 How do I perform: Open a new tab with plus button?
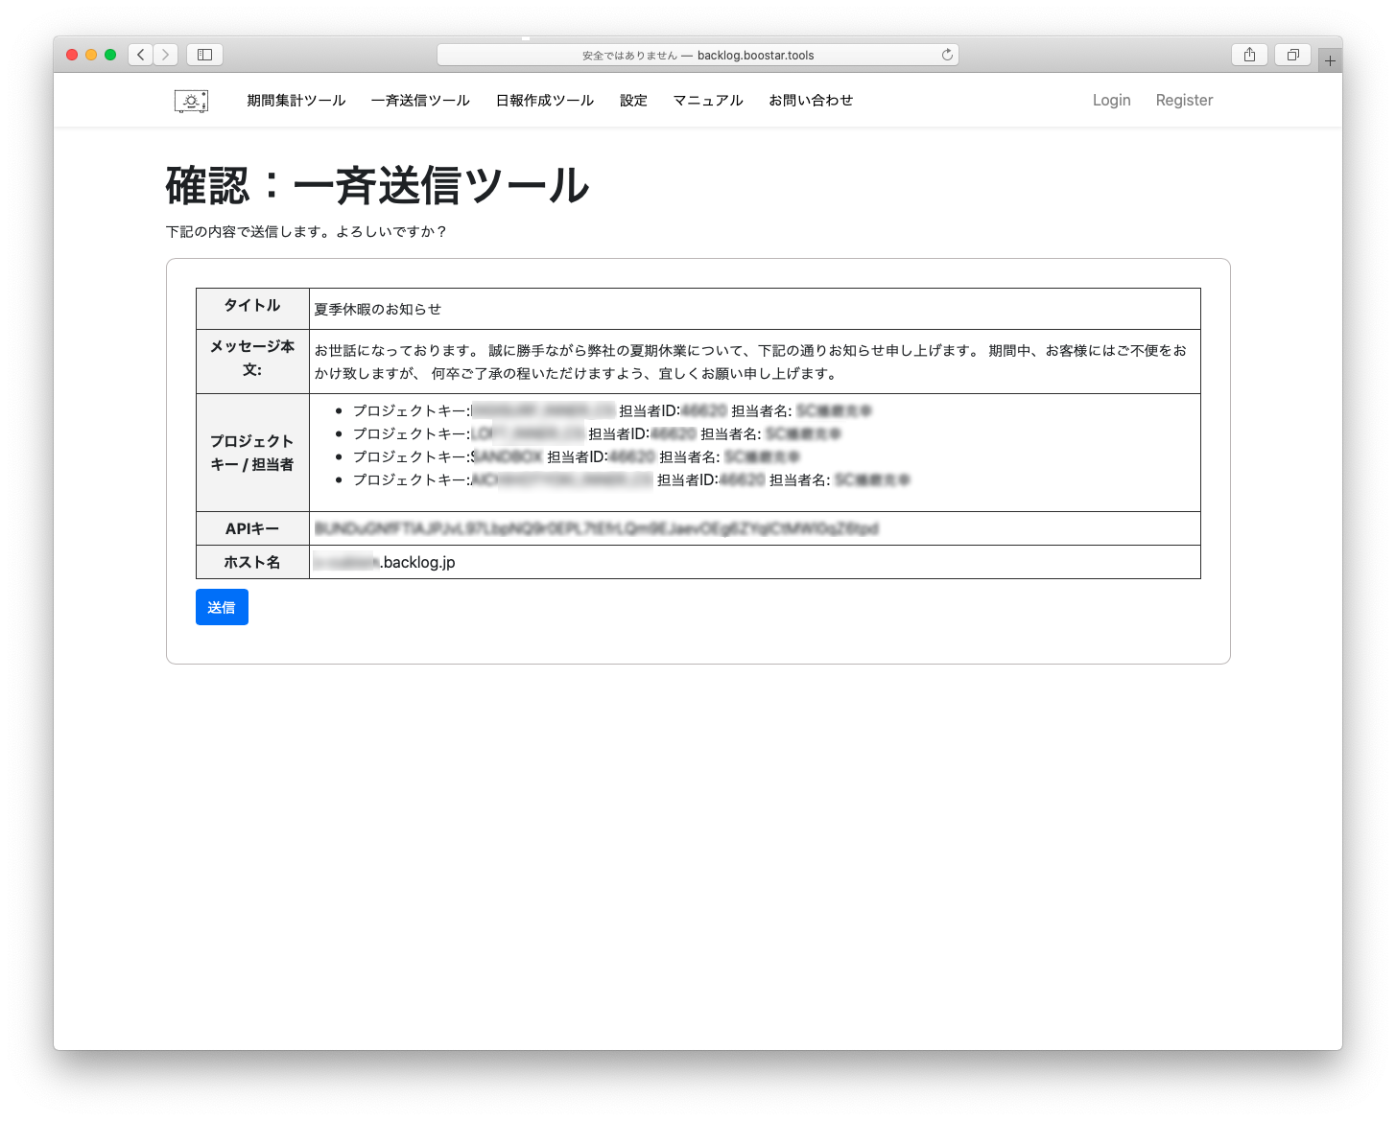pos(1330,60)
